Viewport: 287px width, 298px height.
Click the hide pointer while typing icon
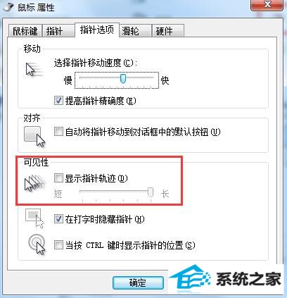click(x=34, y=218)
